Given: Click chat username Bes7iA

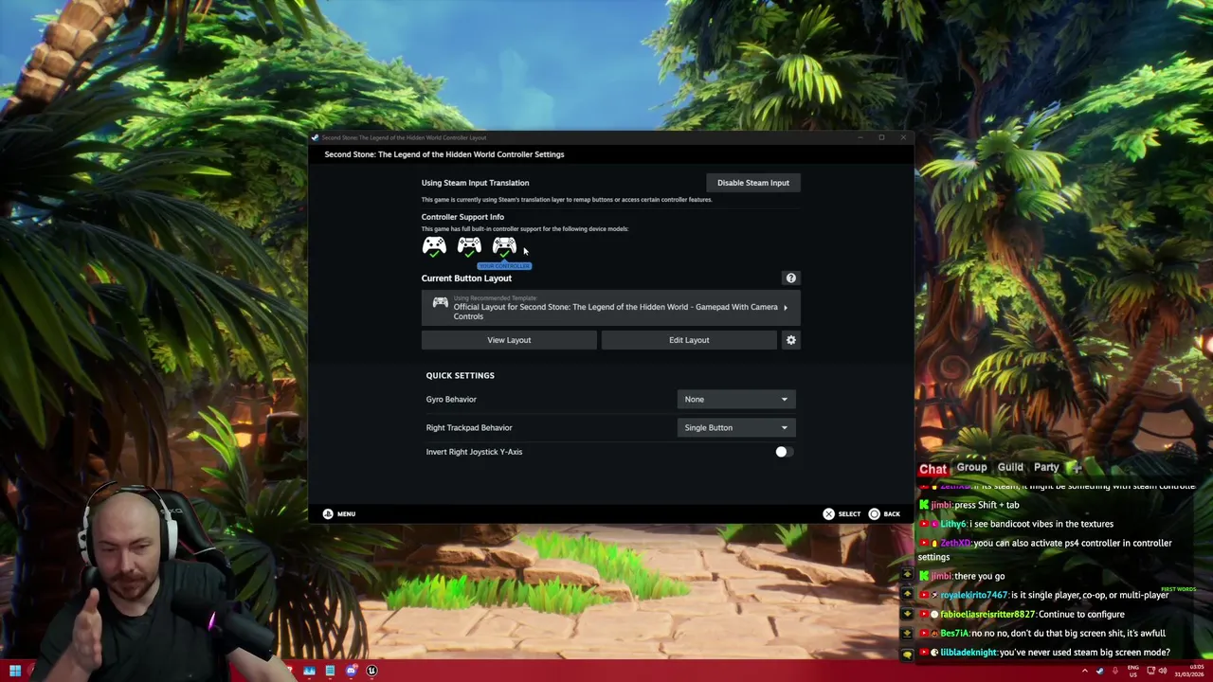Looking at the screenshot, I should [x=954, y=633].
